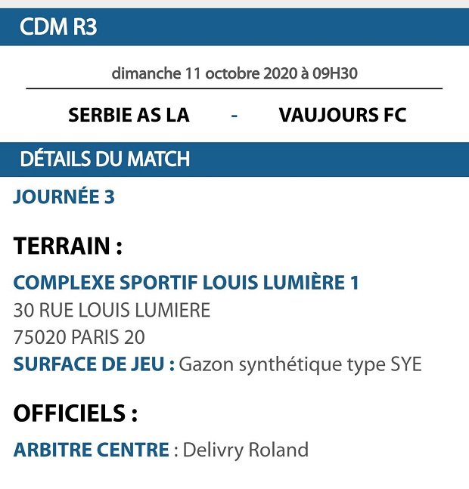Click the 75020 PARIS 20 postal line
Viewport: 469px width, 489px height.
(79, 337)
